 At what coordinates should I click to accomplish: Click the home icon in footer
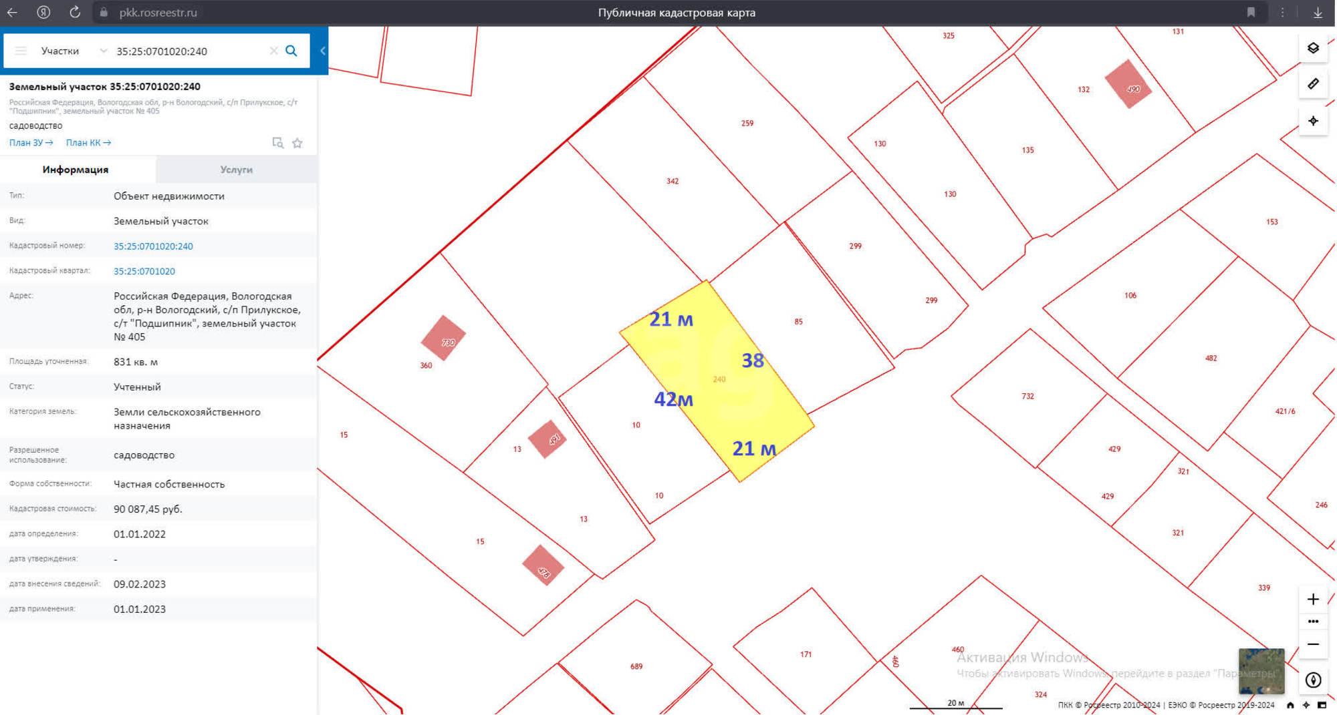point(1290,705)
